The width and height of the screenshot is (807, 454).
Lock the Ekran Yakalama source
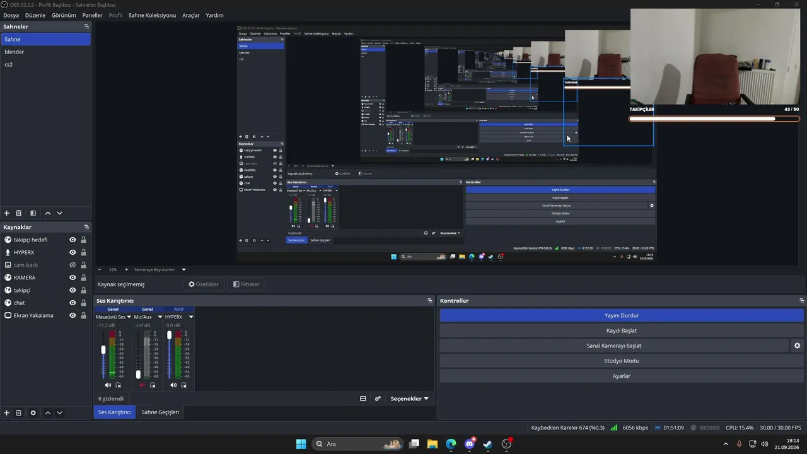[83, 315]
